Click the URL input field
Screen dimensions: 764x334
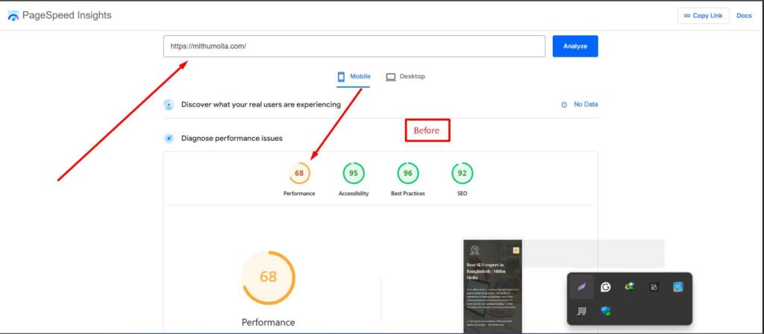coord(354,46)
